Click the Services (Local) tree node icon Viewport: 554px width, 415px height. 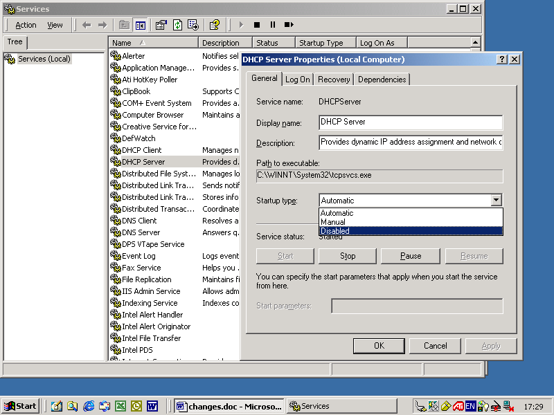[x=10, y=59]
